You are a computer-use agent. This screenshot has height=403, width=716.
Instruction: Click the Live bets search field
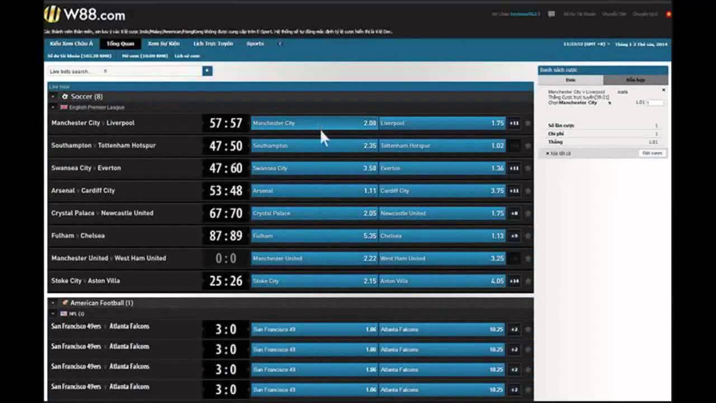tap(125, 71)
